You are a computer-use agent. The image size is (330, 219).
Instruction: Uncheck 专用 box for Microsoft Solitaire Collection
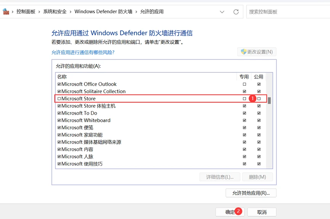coord(244,91)
